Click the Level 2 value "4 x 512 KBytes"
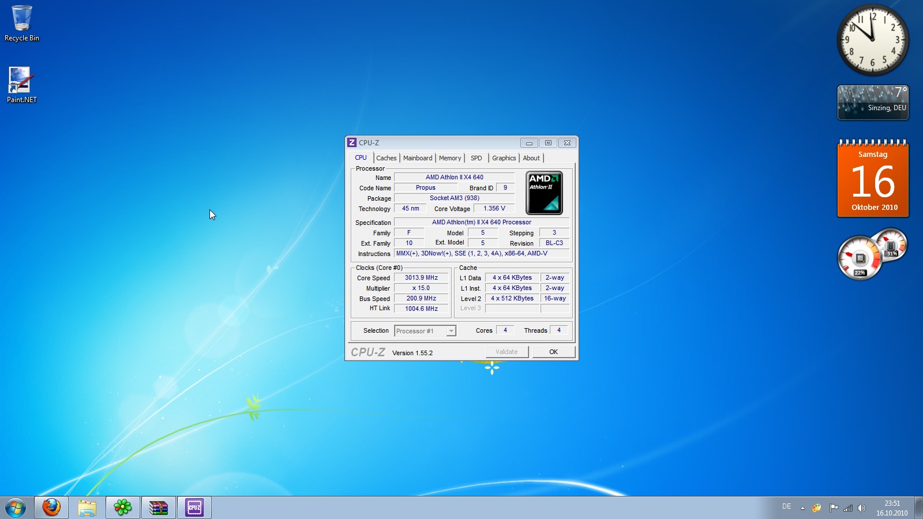 tap(512, 298)
